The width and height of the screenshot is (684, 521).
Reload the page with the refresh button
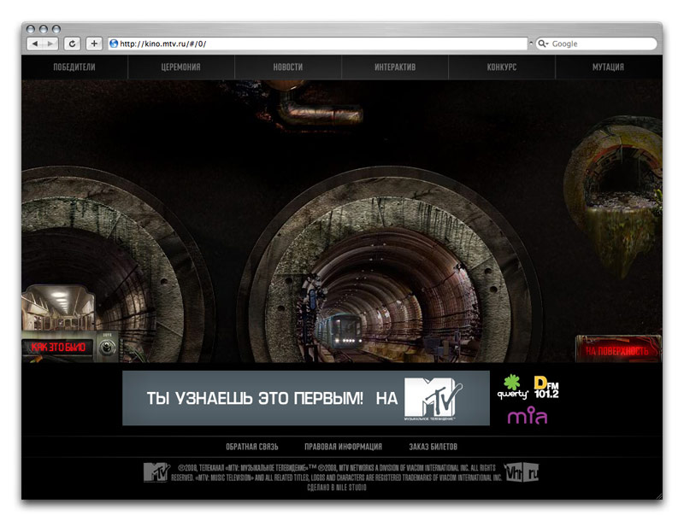72,44
